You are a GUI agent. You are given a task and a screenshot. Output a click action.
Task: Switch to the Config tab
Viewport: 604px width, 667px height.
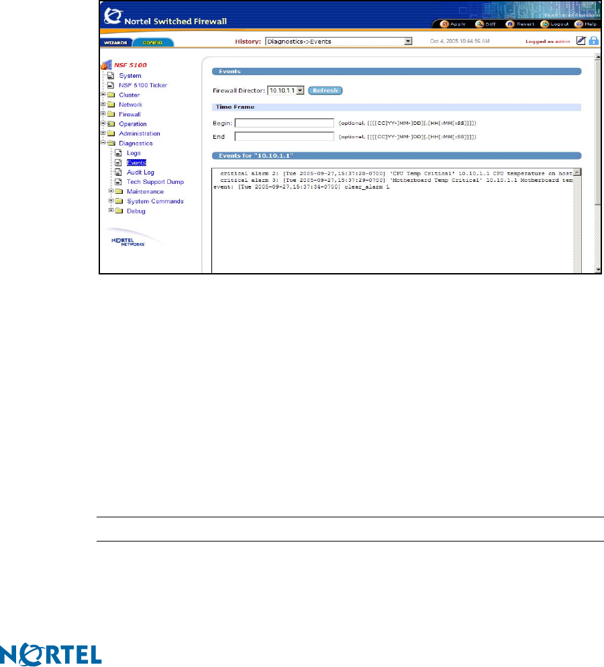[153, 42]
